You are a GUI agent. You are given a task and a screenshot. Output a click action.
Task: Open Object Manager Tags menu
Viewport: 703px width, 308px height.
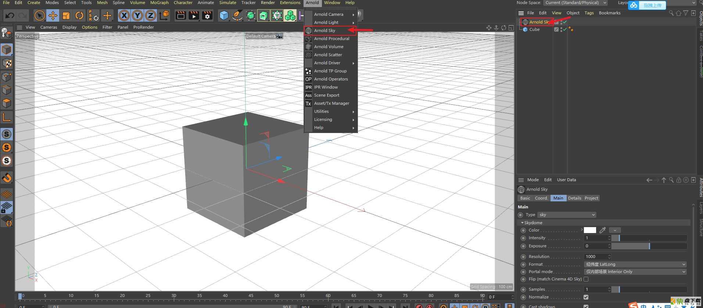tap(589, 13)
